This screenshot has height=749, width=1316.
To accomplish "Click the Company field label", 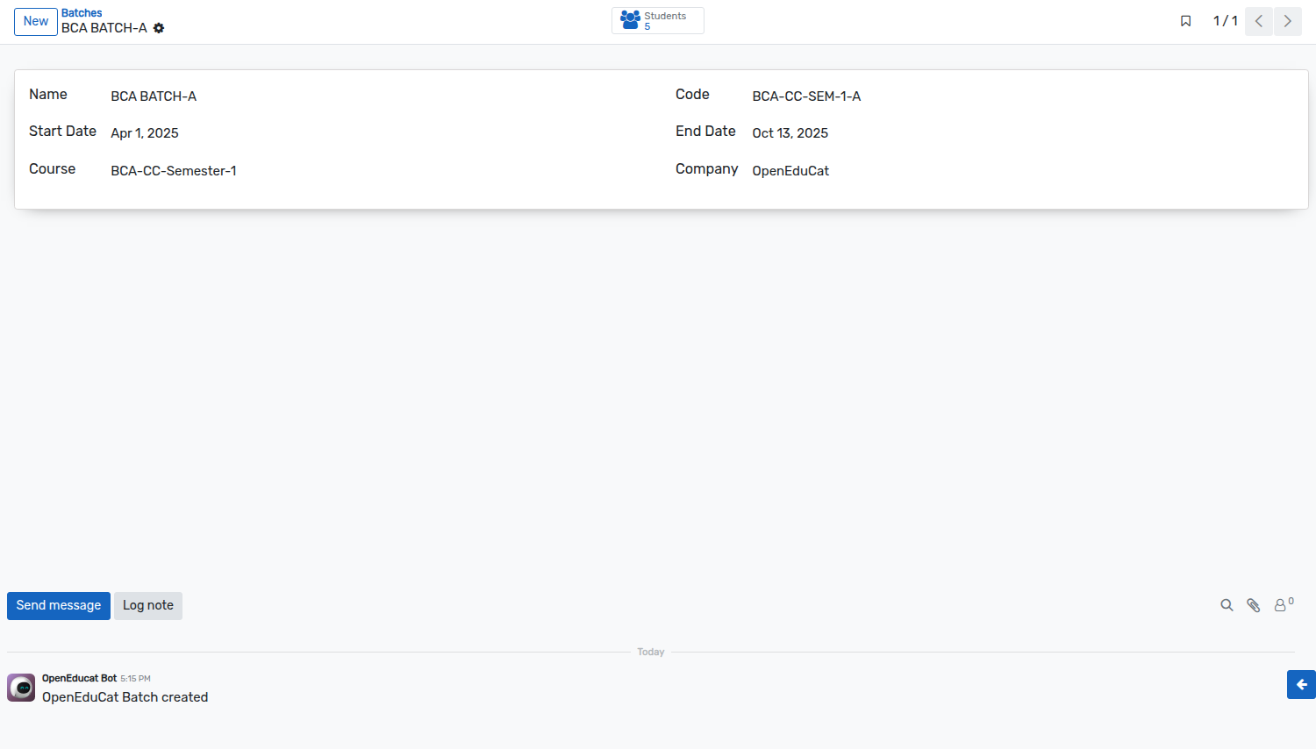I will point(706,169).
